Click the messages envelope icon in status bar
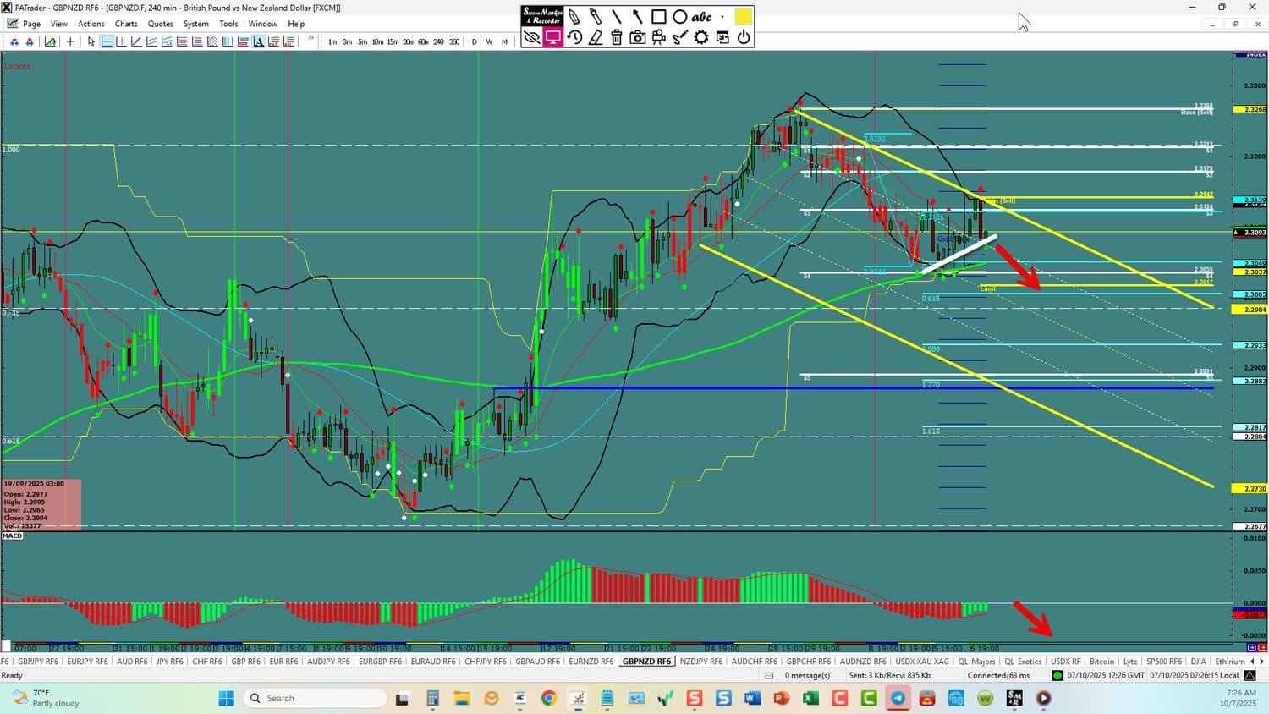This screenshot has height=714, width=1269. coord(769,675)
